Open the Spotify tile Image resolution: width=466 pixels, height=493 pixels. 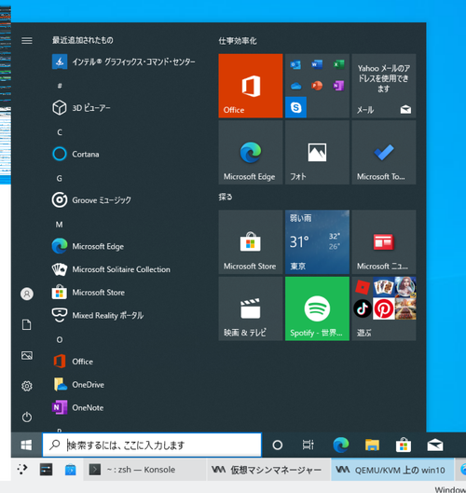coord(317,308)
